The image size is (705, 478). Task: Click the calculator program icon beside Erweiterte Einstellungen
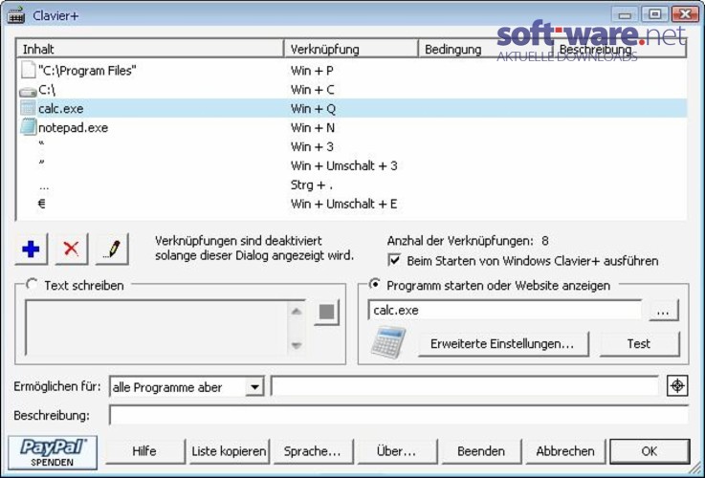[x=388, y=342]
